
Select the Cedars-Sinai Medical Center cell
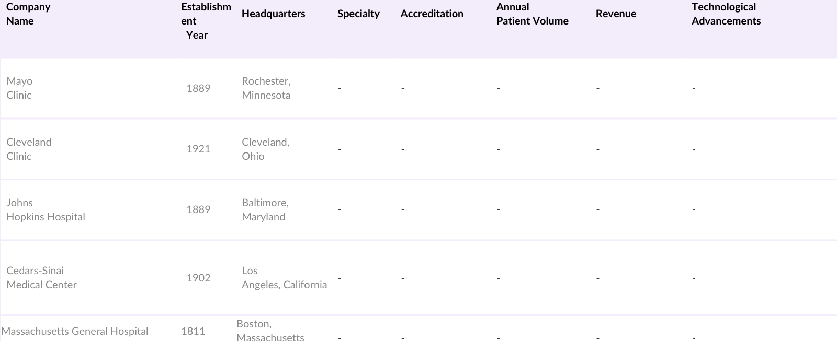41,278
